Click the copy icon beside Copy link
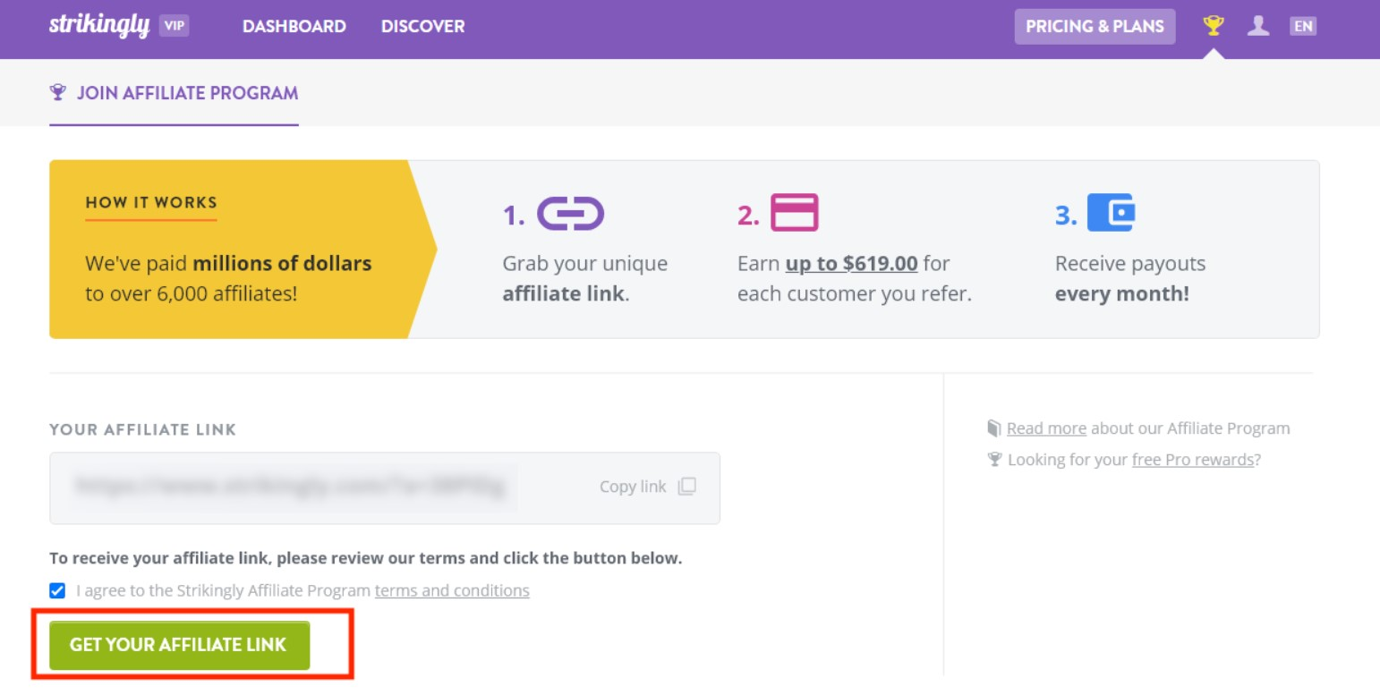This screenshot has height=695, width=1380. pos(686,487)
